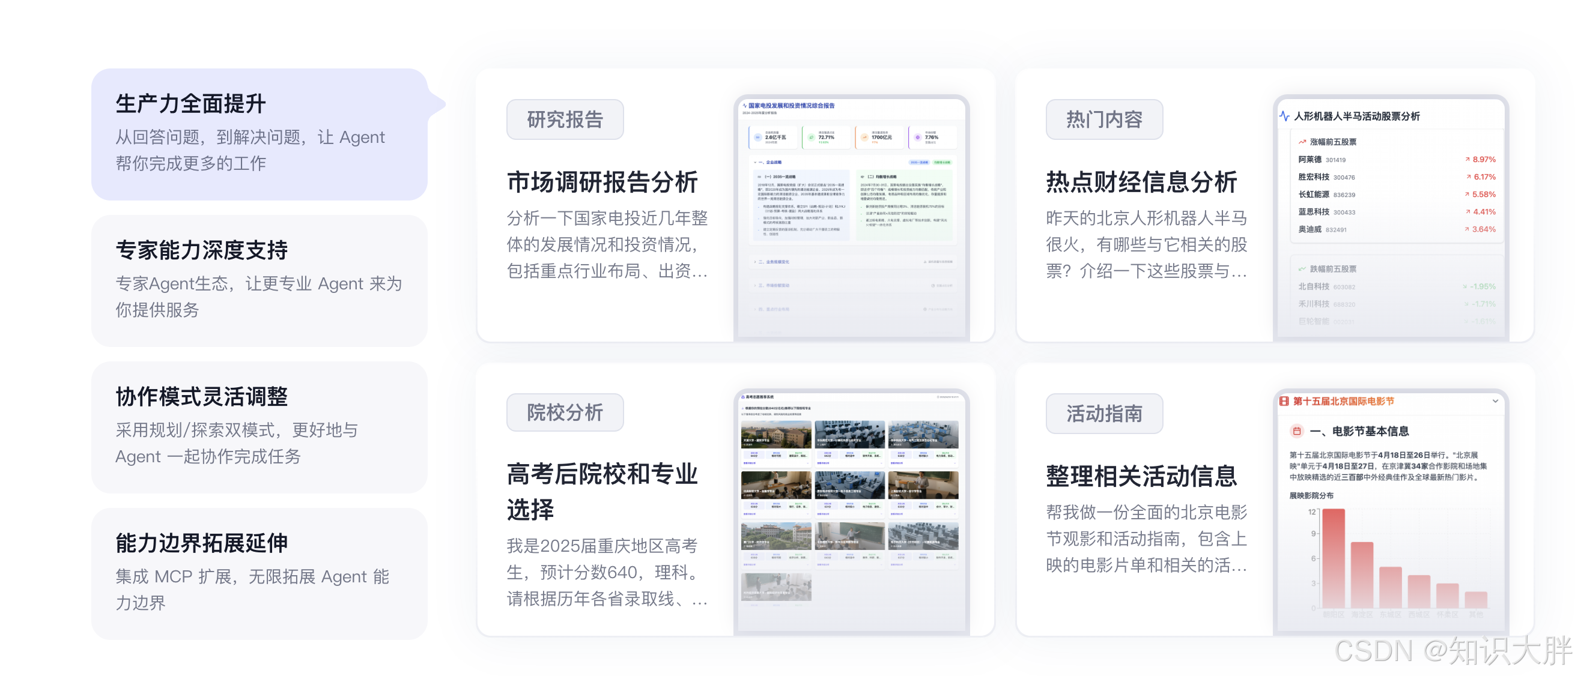The width and height of the screenshot is (1575, 676).
Task: Switch to the 专家能力深度支持 tab
Action: click(x=259, y=280)
